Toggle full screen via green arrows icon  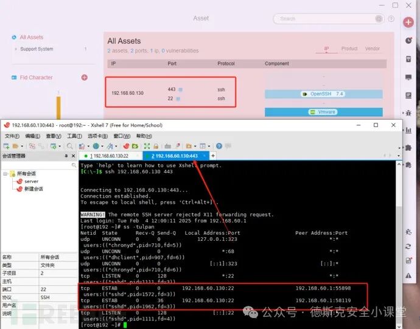pyautogui.click(x=147, y=146)
